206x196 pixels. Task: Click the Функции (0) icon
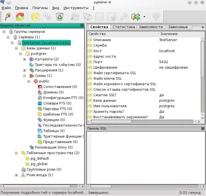pyautogui.click(x=40, y=120)
